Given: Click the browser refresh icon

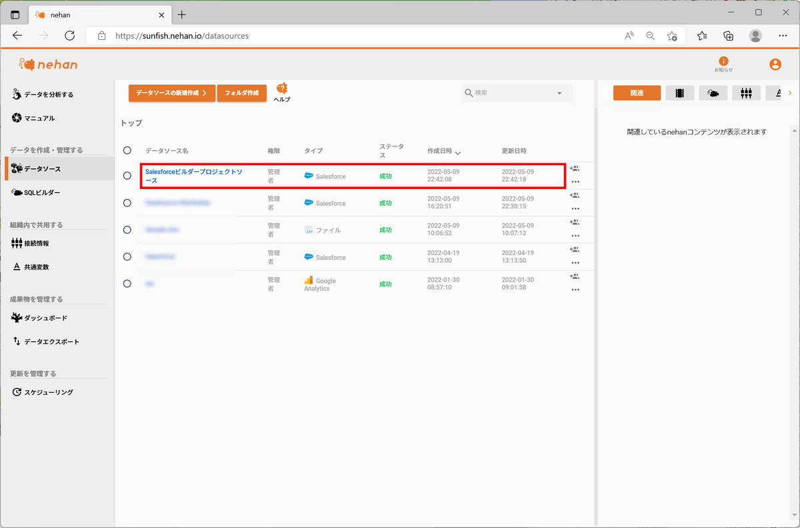Looking at the screenshot, I should [70, 36].
